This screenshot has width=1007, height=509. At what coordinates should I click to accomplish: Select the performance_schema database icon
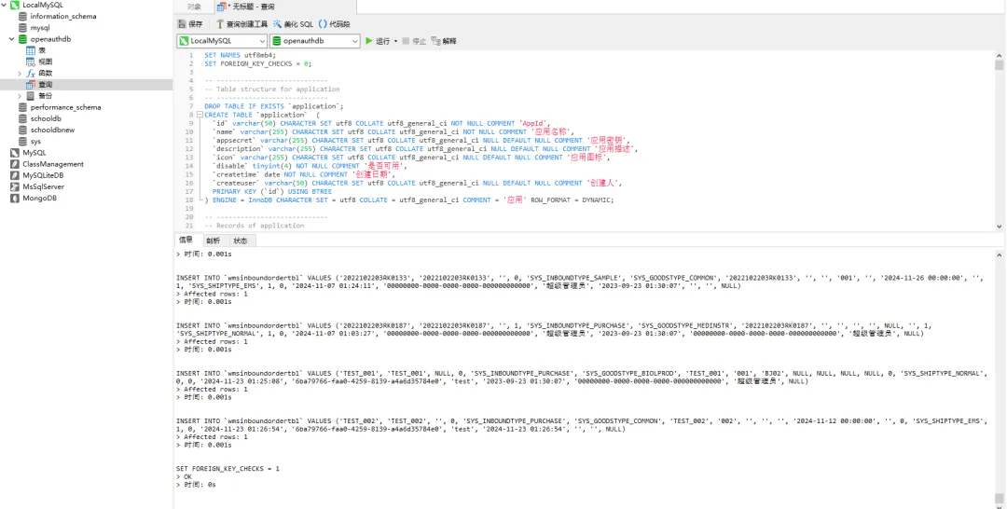22,107
